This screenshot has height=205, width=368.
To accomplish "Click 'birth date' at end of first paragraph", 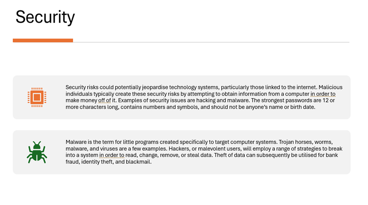I will [301, 107].
